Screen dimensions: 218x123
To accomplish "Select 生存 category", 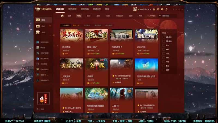I will click(98, 16).
